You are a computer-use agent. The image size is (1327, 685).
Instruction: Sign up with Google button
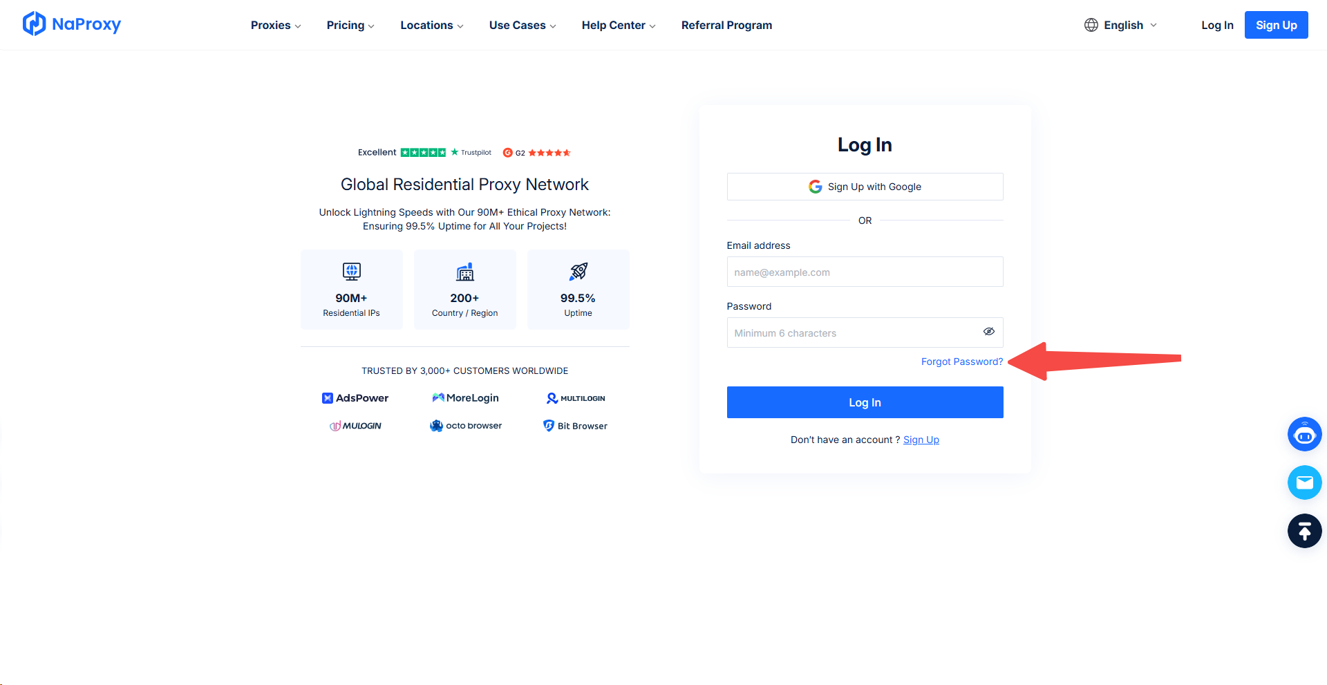(865, 187)
